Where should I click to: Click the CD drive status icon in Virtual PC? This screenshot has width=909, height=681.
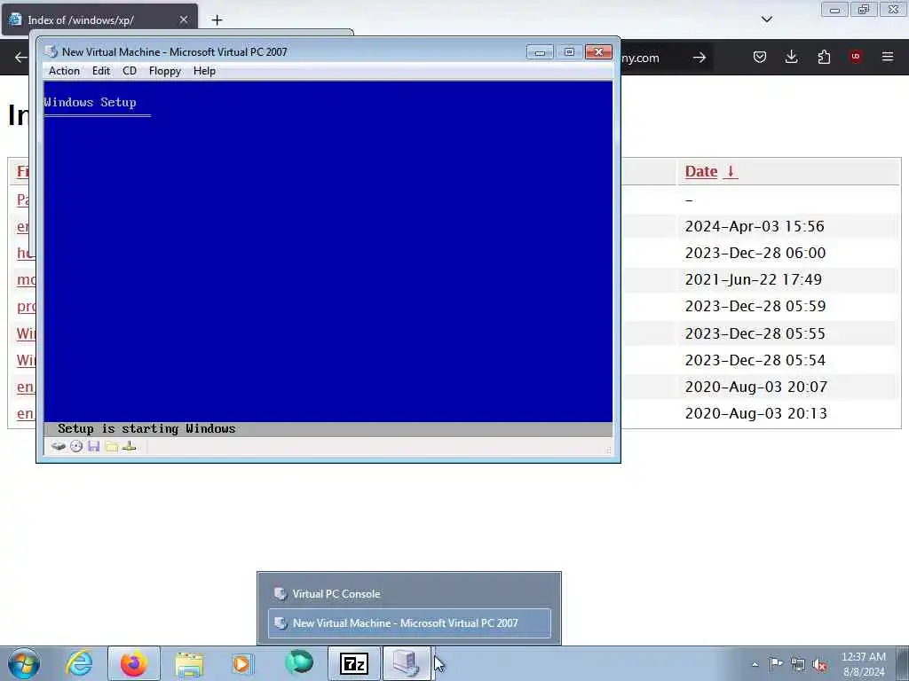tap(76, 447)
